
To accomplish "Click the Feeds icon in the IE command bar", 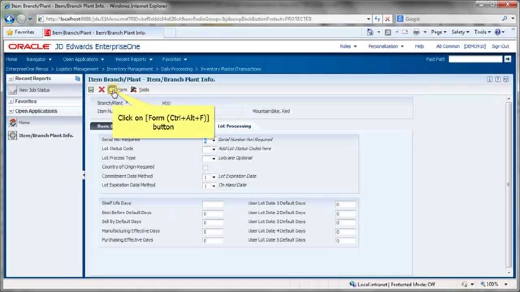I will coord(388,32).
